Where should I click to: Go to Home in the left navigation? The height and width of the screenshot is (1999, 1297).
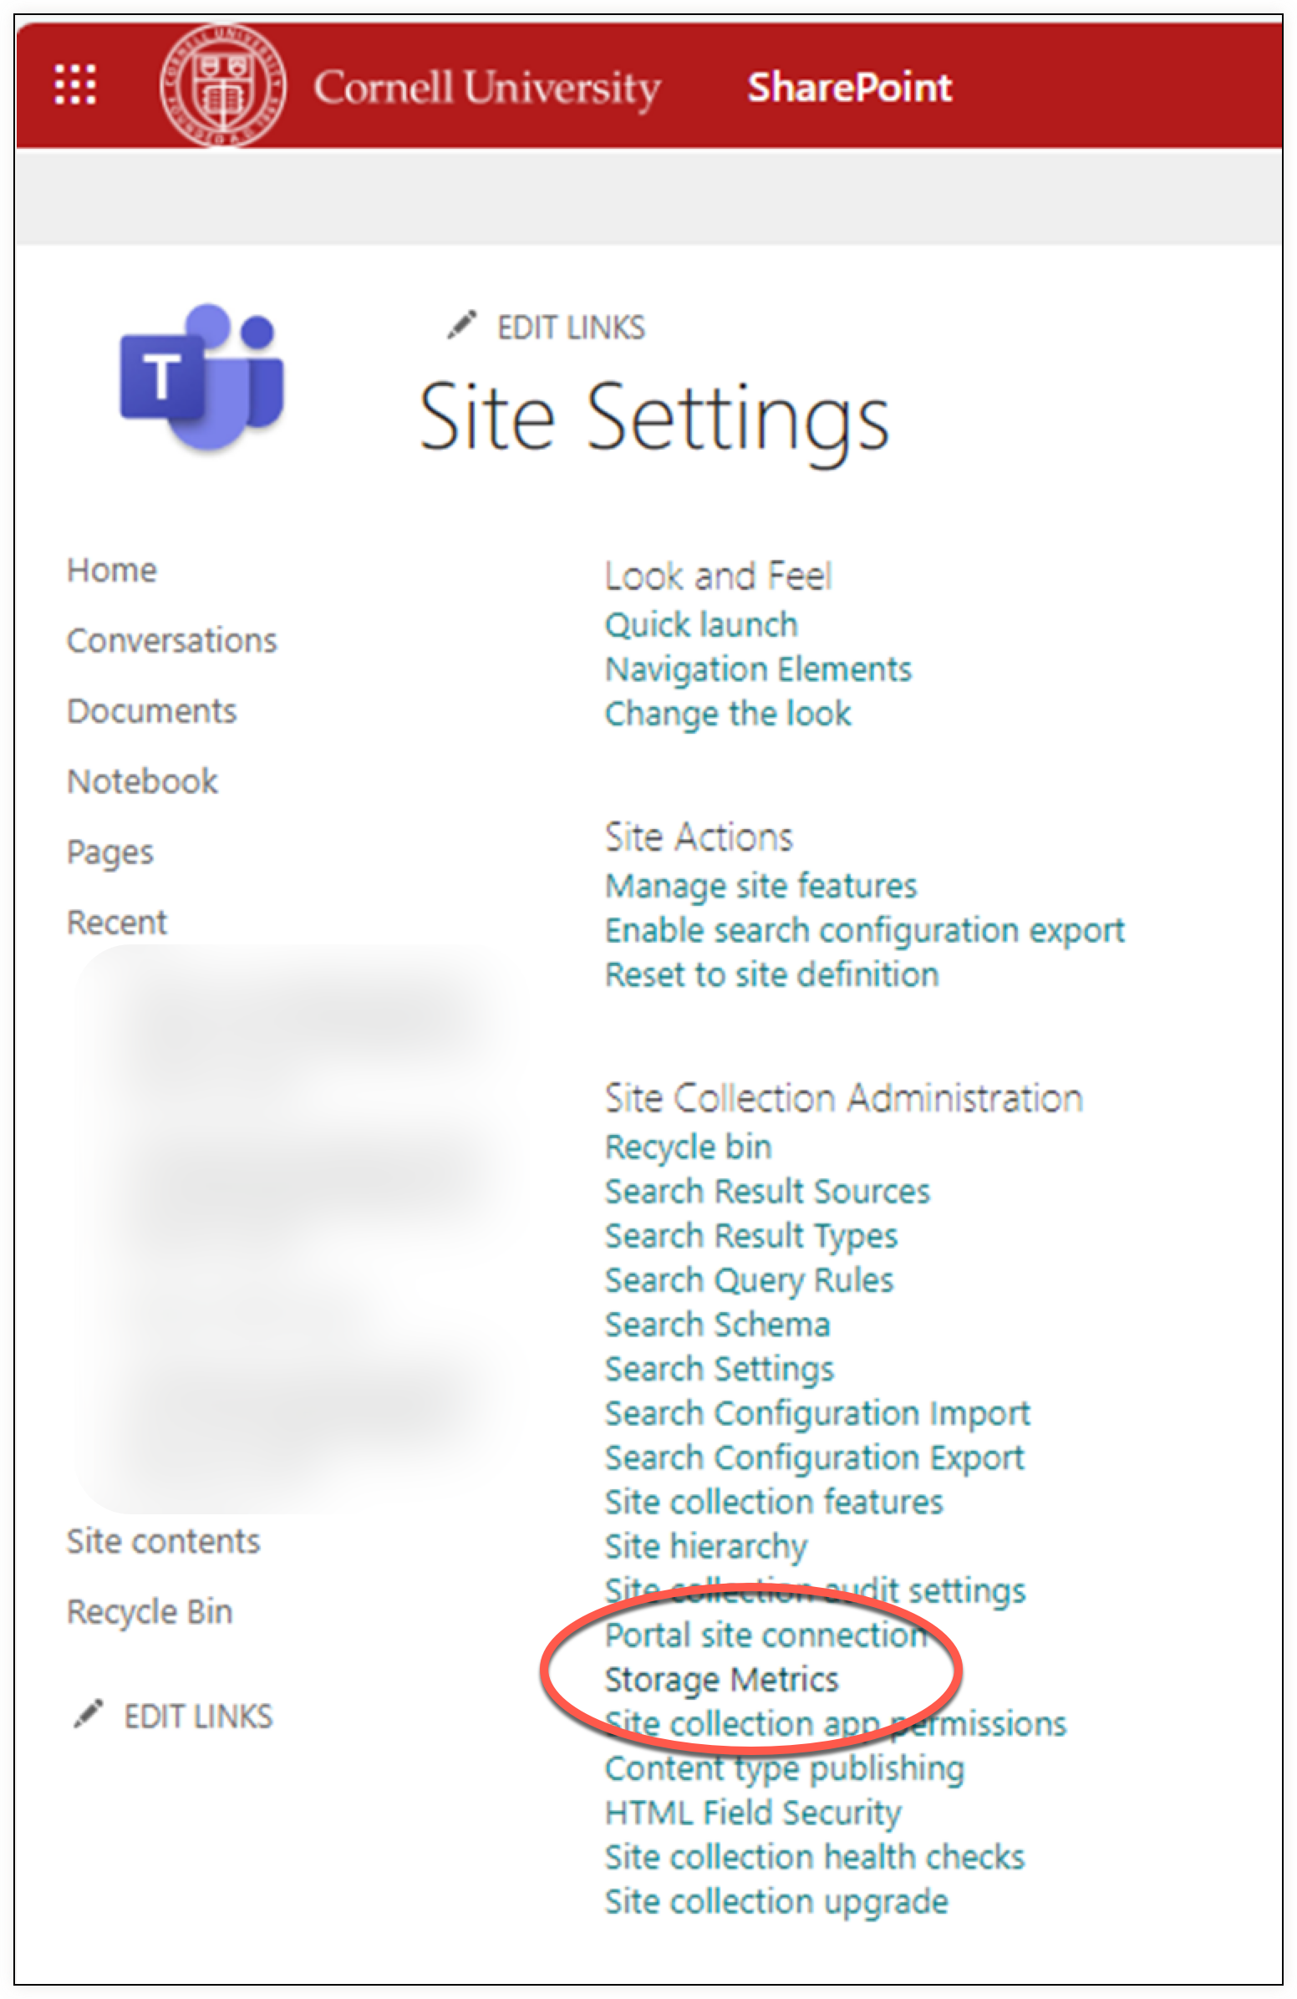click(112, 570)
